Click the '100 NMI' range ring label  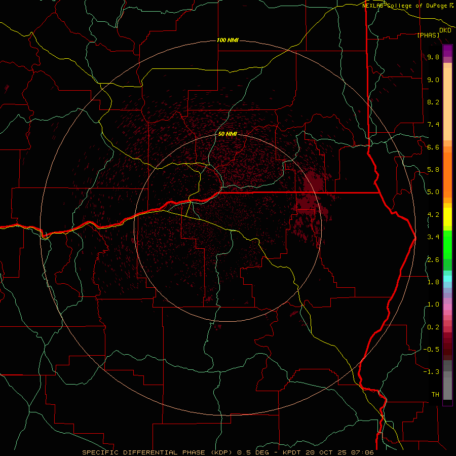point(227,40)
